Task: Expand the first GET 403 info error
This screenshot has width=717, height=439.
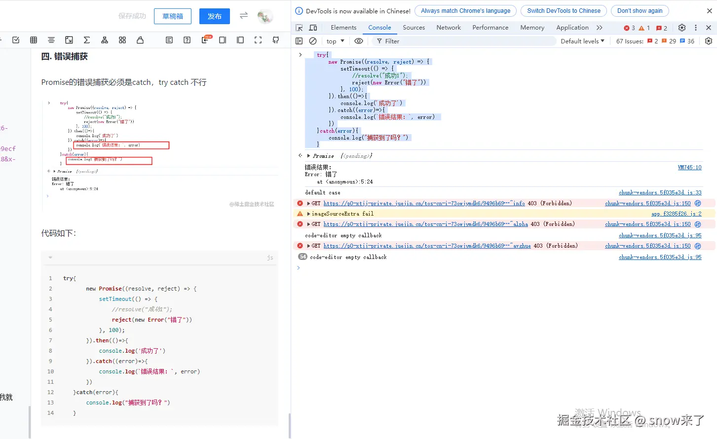Action: click(309, 203)
